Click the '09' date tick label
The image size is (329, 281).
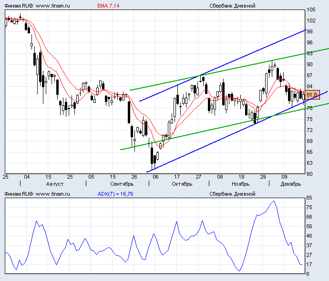[284, 177]
